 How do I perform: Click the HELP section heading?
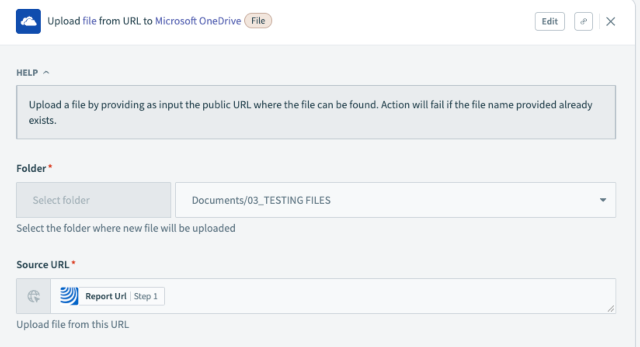point(27,73)
